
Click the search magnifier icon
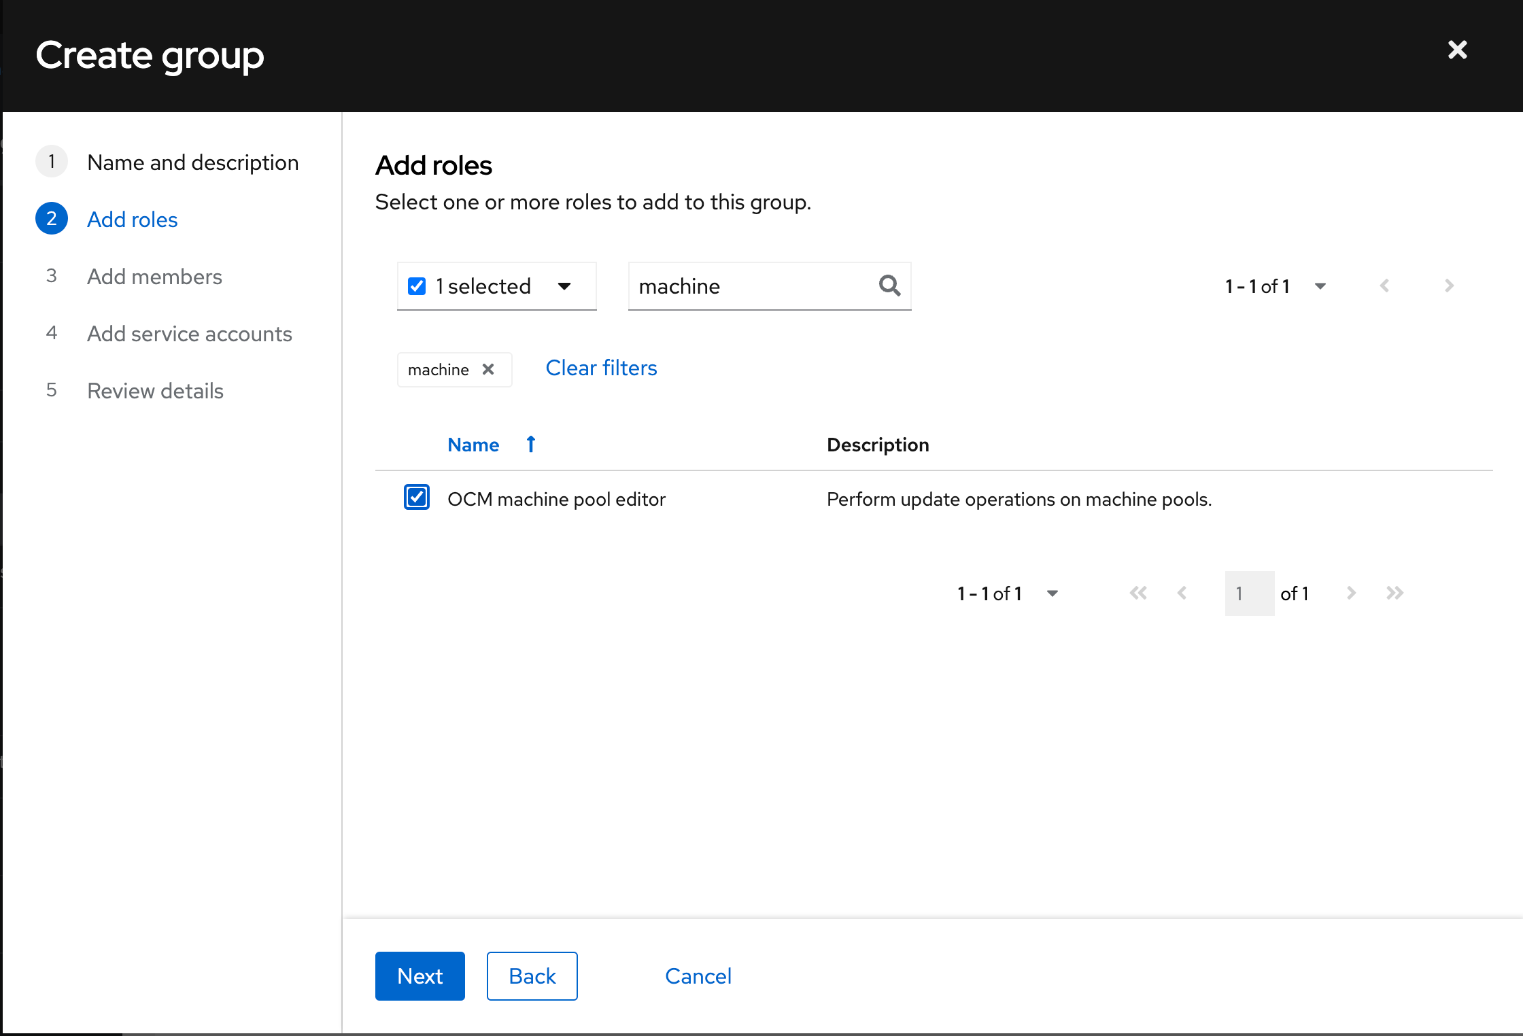pos(889,286)
